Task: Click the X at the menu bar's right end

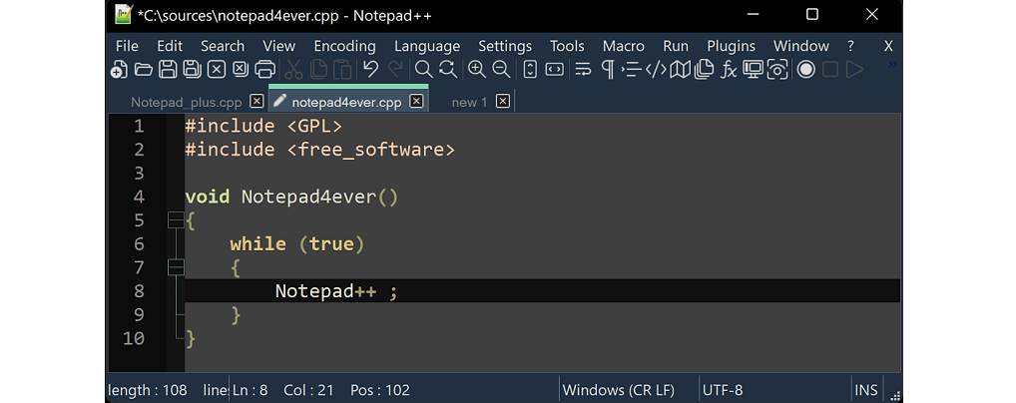Action: [888, 46]
